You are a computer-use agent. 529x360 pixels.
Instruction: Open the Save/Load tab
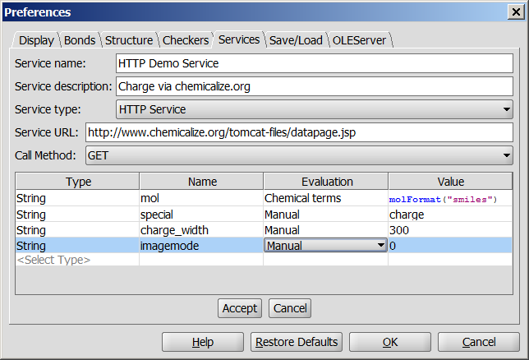click(296, 40)
